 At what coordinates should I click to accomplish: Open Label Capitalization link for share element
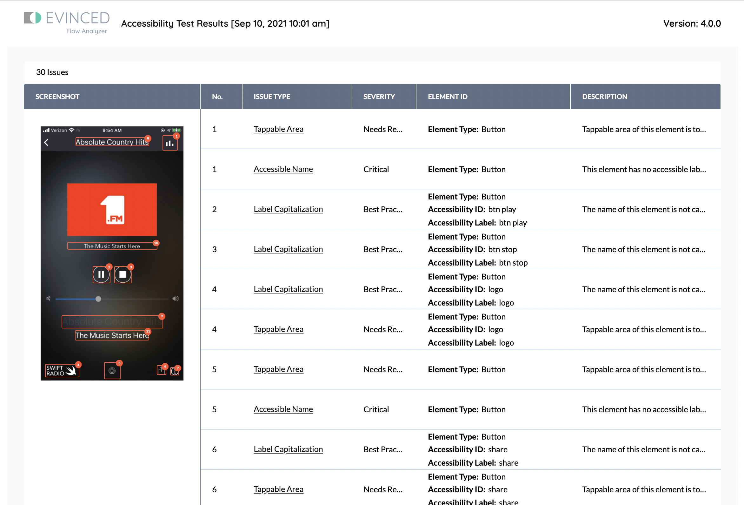288,449
